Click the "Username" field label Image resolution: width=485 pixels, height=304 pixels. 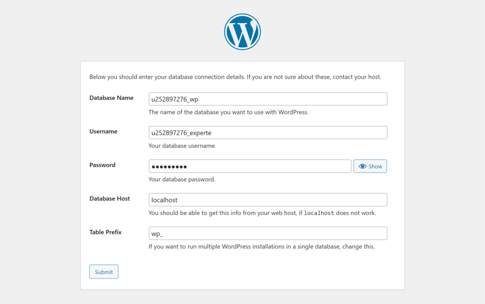(x=104, y=131)
